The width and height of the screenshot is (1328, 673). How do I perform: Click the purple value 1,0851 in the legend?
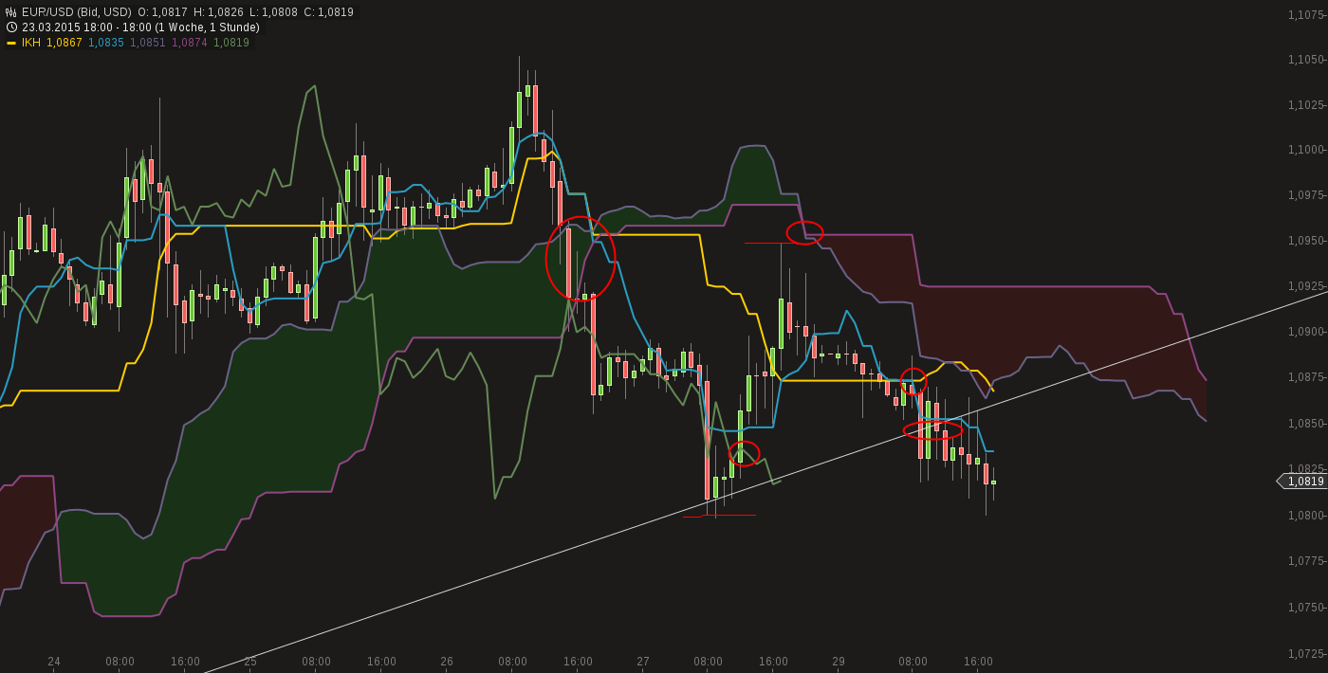pos(148,42)
